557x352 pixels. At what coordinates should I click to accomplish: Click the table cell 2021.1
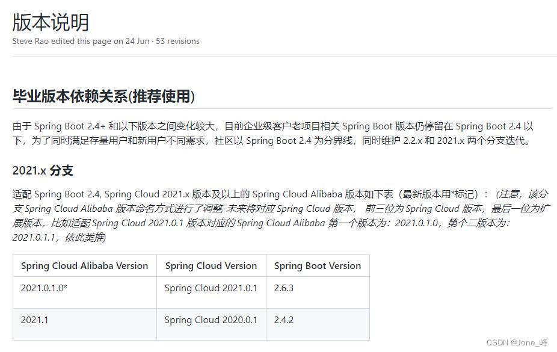click(85, 324)
